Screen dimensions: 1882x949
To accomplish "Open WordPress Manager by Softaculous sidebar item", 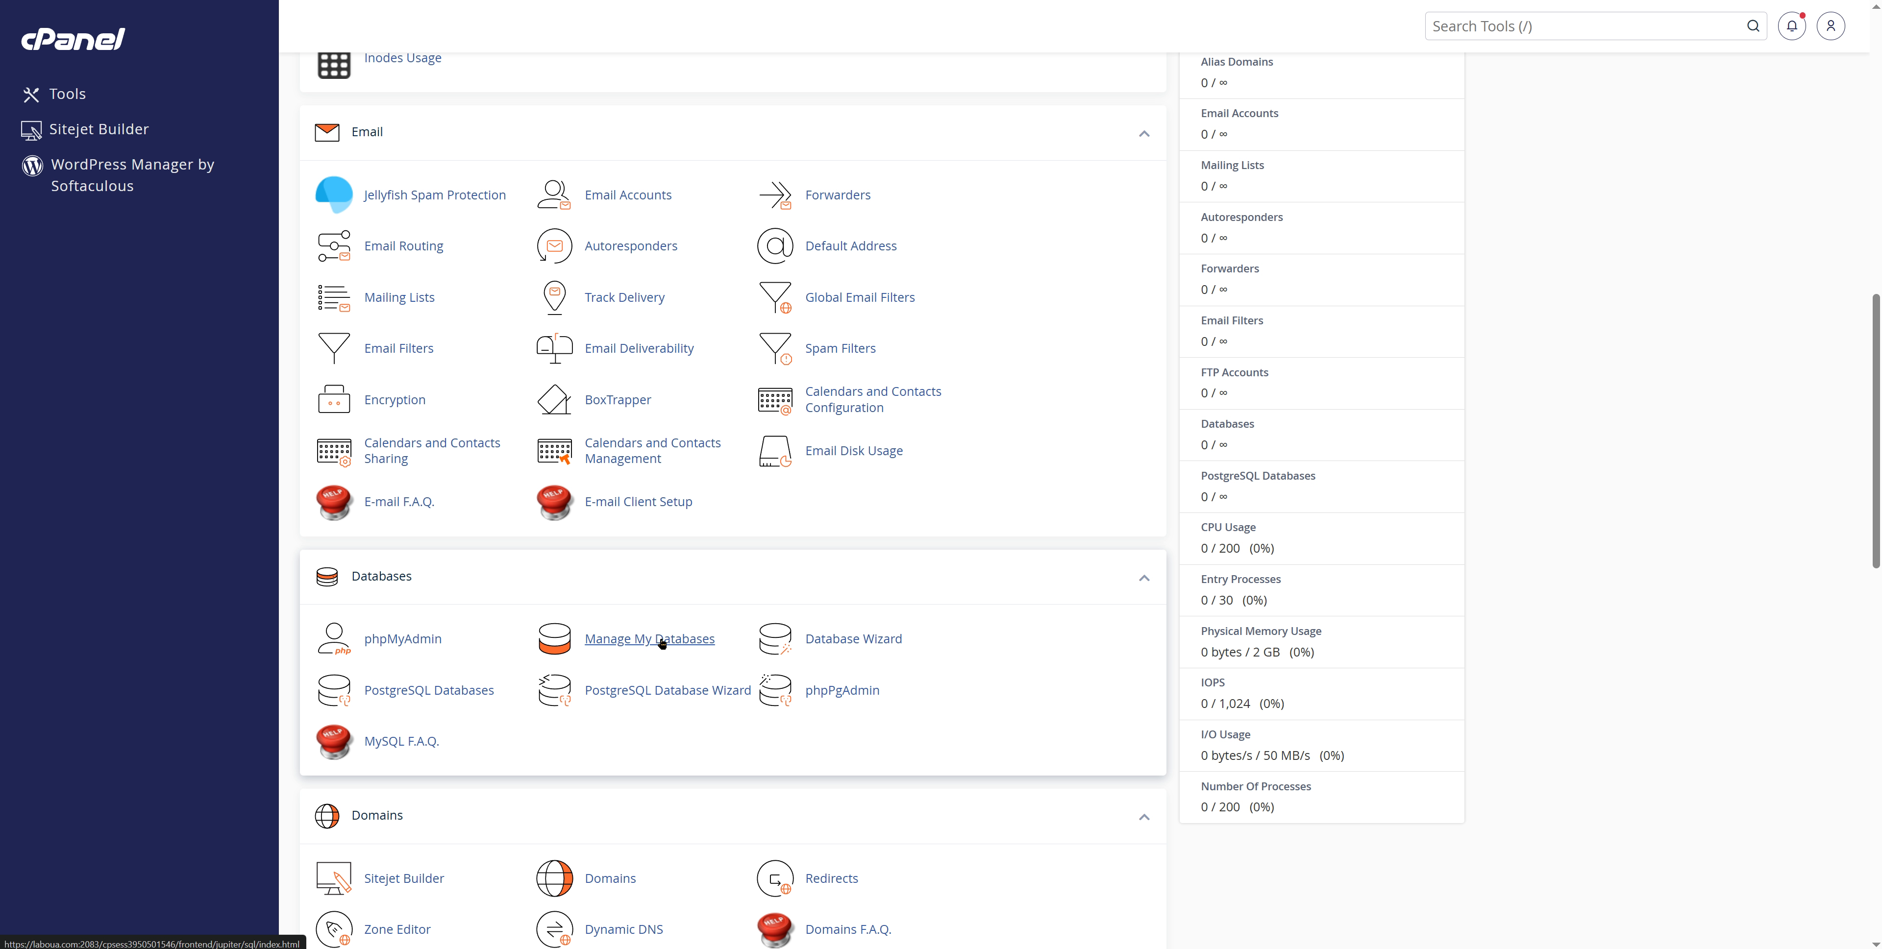I will click(x=118, y=175).
